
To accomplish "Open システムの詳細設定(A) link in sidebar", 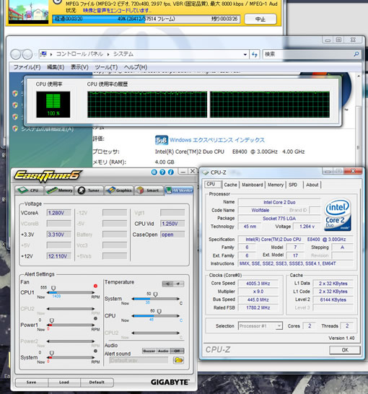I will point(47,129).
